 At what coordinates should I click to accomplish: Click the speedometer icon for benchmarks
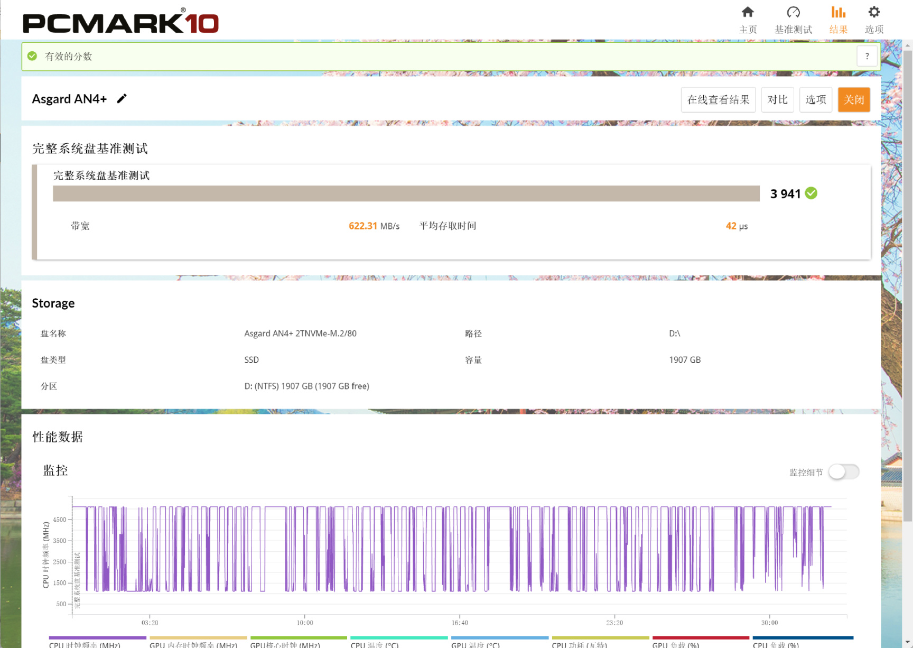click(x=793, y=12)
